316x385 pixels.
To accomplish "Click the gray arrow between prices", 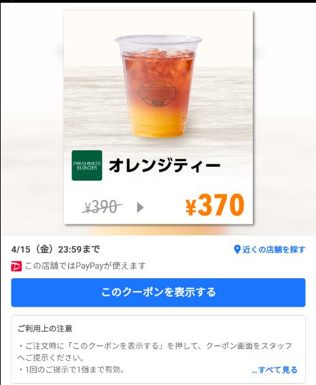I will pos(140,207).
